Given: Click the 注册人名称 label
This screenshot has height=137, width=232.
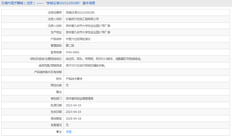Looking at the screenshot, I should [x=55, y=19].
